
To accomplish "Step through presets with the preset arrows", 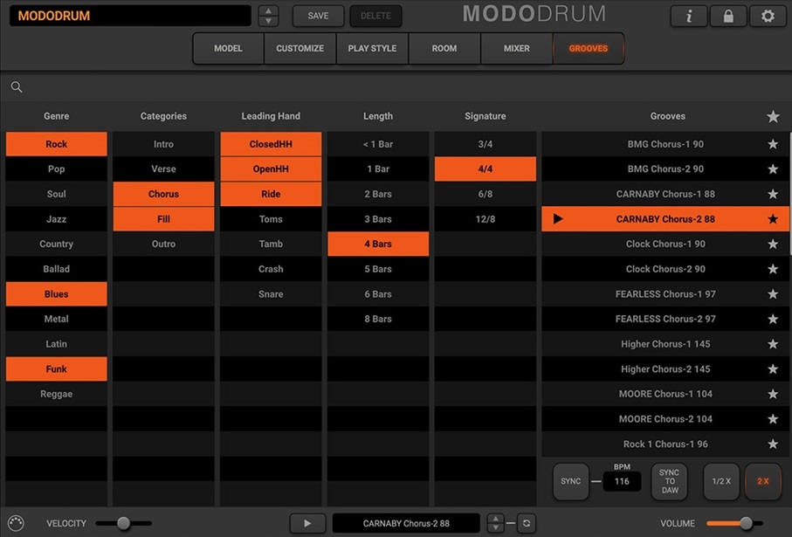I will 268,17.
